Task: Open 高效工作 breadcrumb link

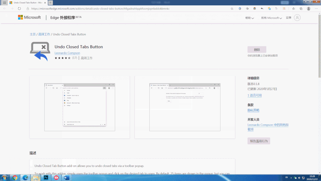Action: pyautogui.click(x=44, y=34)
